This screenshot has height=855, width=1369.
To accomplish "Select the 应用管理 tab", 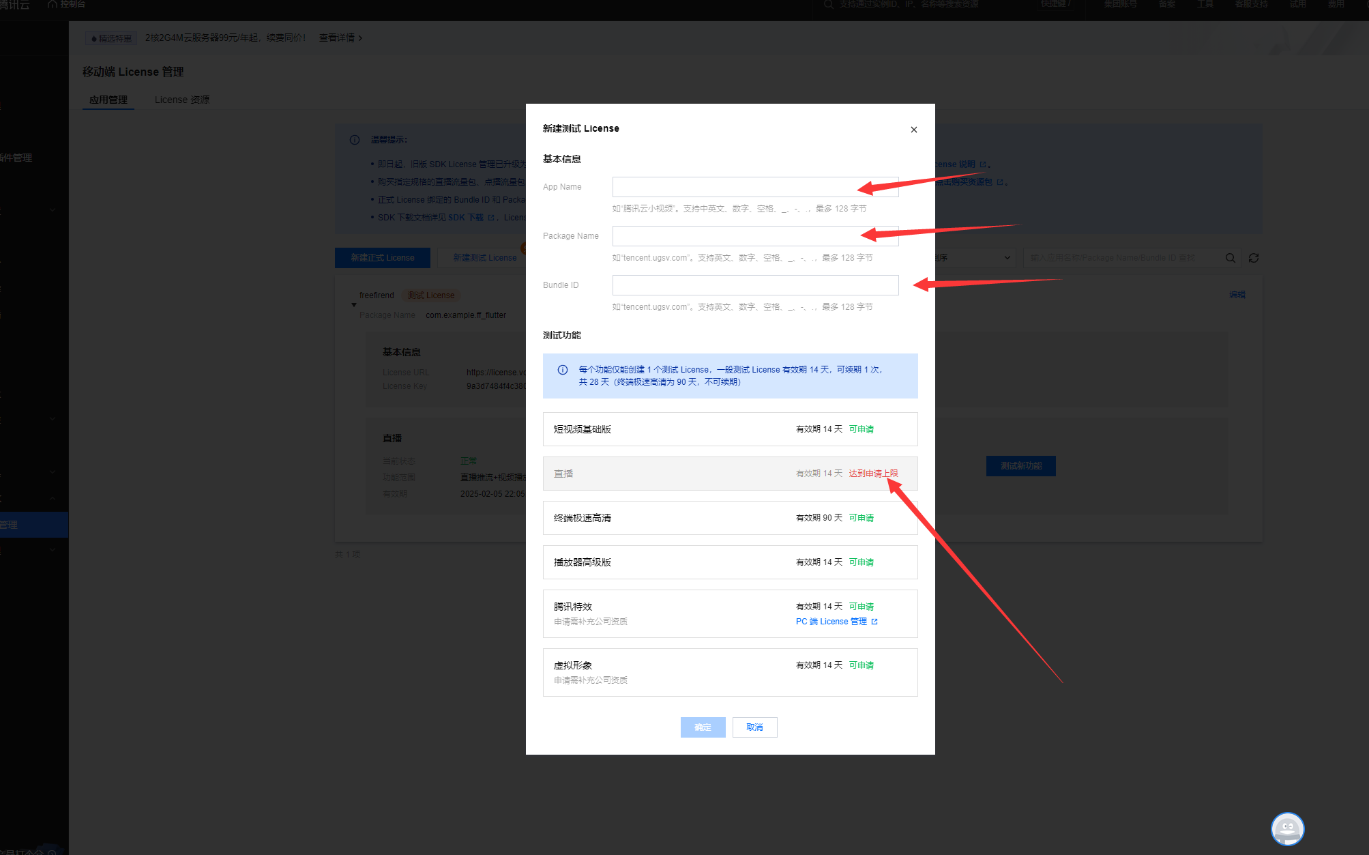I will [108, 100].
